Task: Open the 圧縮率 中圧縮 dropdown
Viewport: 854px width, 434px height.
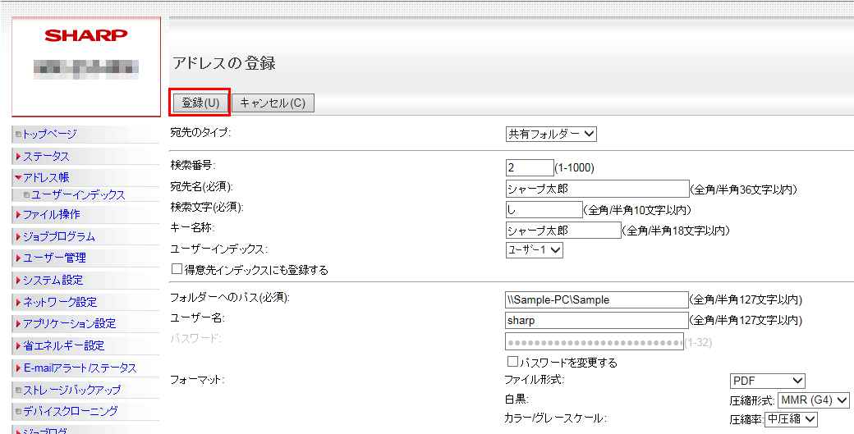Action: [x=792, y=419]
